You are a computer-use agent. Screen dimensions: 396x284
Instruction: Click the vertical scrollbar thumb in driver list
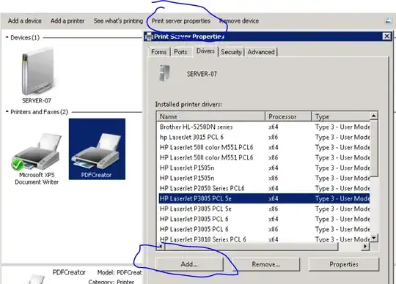click(x=374, y=148)
